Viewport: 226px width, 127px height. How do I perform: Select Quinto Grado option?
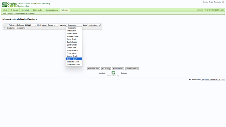point(74,45)
